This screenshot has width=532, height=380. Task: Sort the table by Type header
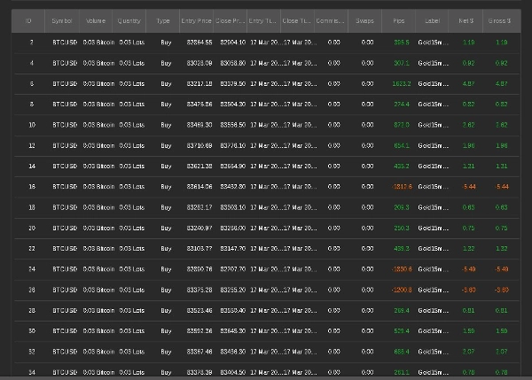[x=163, y=19]
